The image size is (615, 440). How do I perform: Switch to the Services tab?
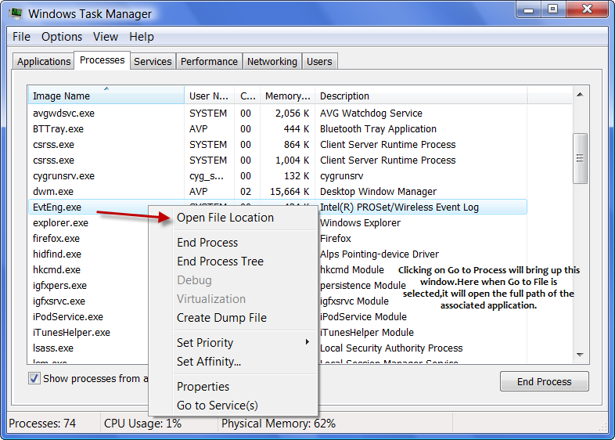(x=153, y=62)
